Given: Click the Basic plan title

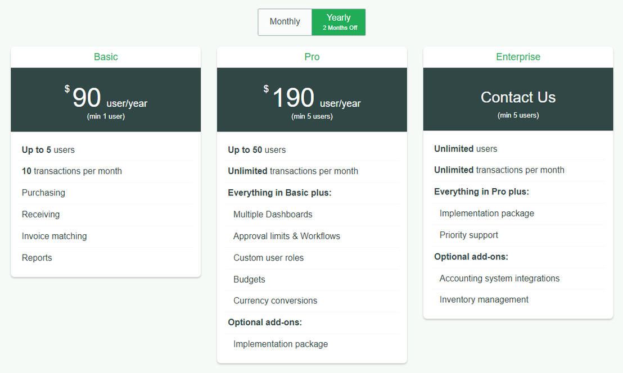Looking at the screenshot, I should coord(106,57).
